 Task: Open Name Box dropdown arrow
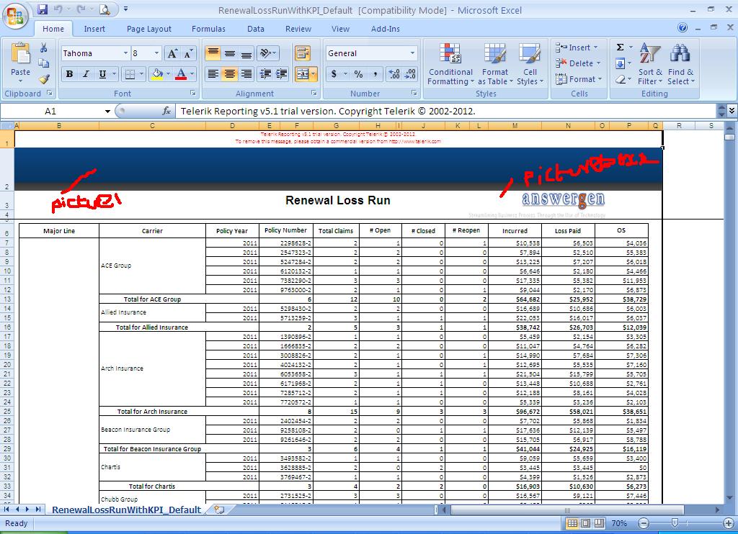tap(107, 112)
